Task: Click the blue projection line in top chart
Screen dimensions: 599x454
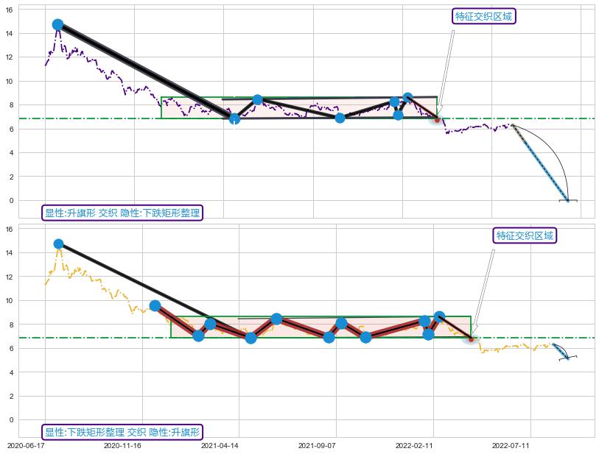Action: (540, 163)
